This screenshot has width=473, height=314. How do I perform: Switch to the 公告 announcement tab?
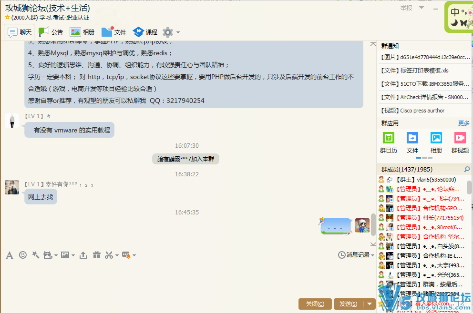click(x=51, y=32)
